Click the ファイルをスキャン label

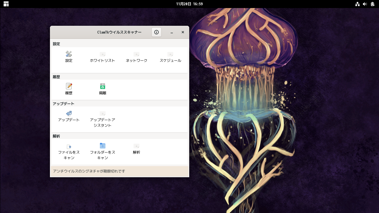coord(69,155)
